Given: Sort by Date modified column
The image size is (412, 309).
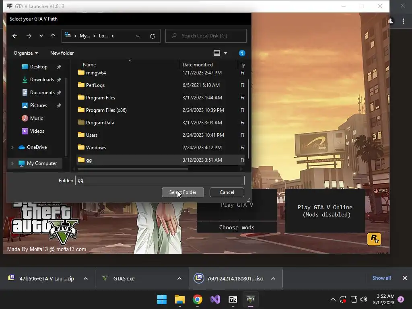Looking at the screenshot, I should [x=198, y=65].
